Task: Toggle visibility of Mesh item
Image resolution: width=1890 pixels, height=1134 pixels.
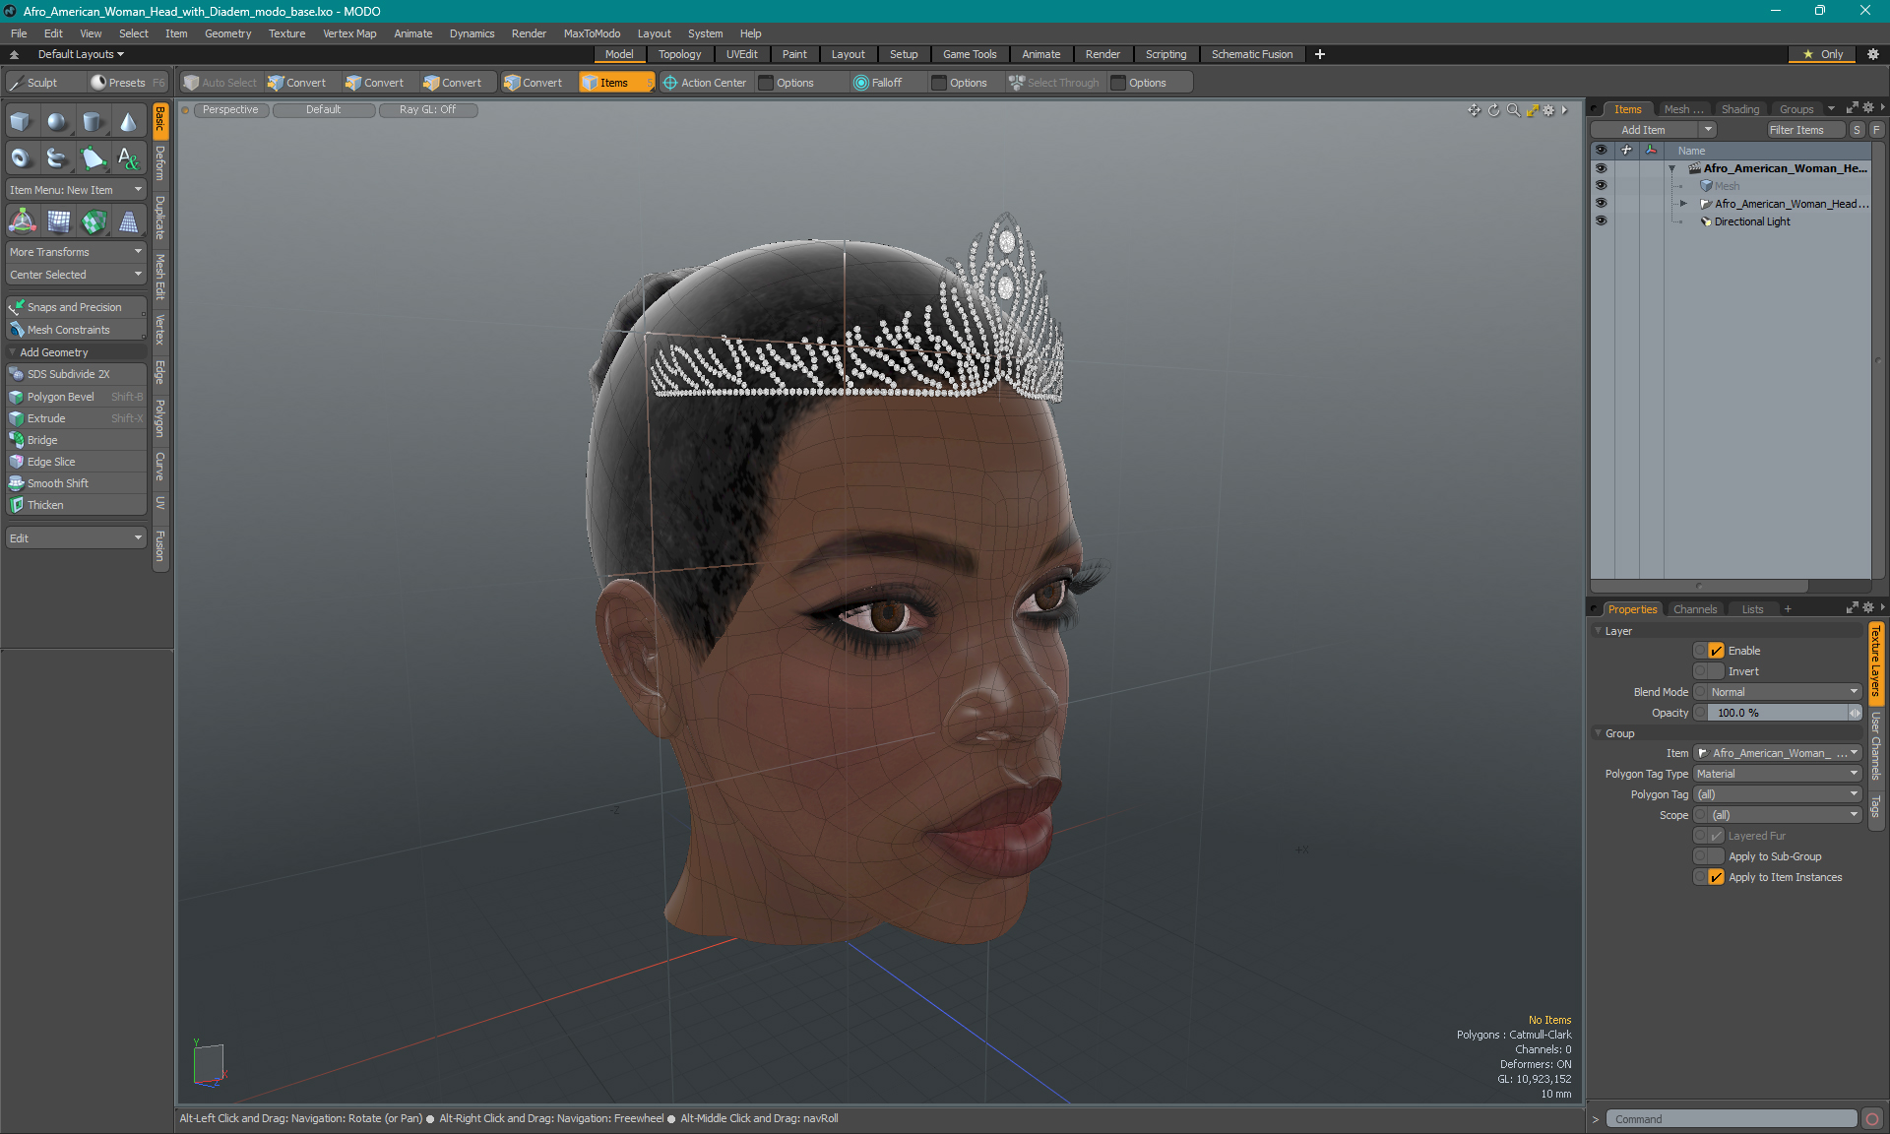Action: click(x=1601, y=186)
